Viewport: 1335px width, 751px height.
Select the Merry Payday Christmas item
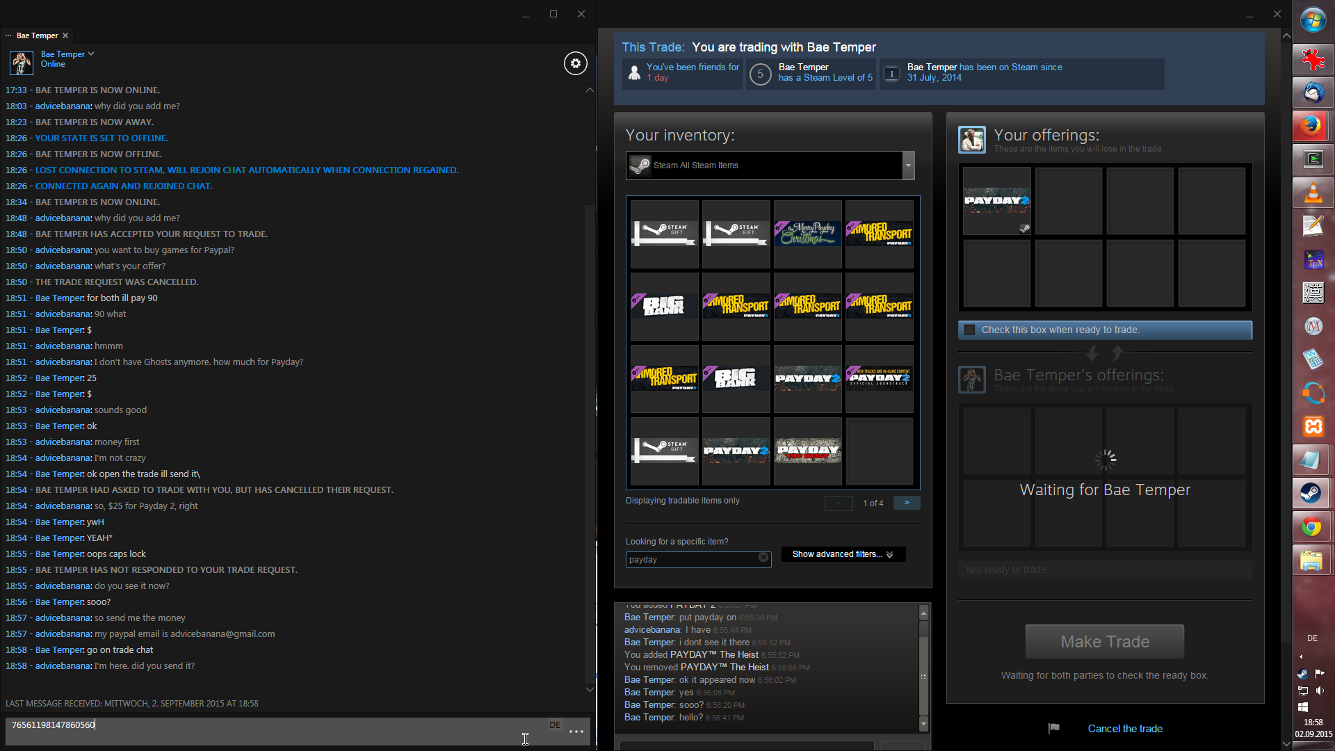point(807,234)
